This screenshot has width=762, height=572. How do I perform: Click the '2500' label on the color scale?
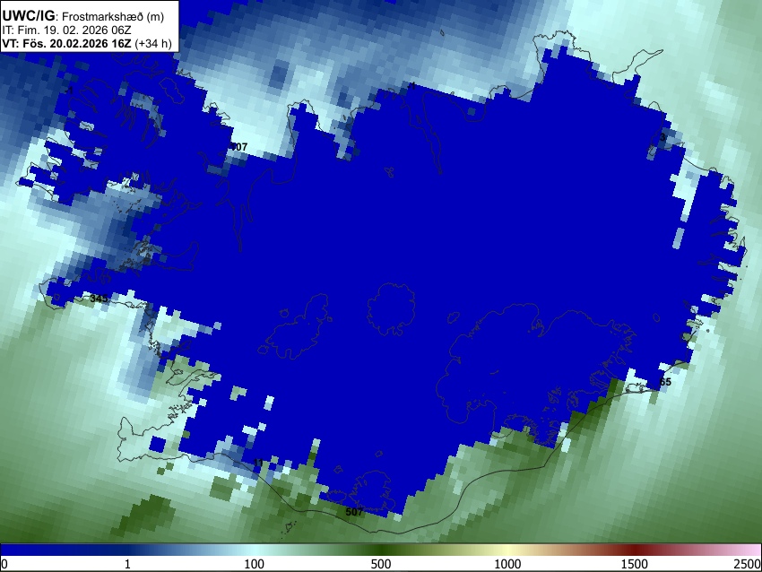coord(748,564)
